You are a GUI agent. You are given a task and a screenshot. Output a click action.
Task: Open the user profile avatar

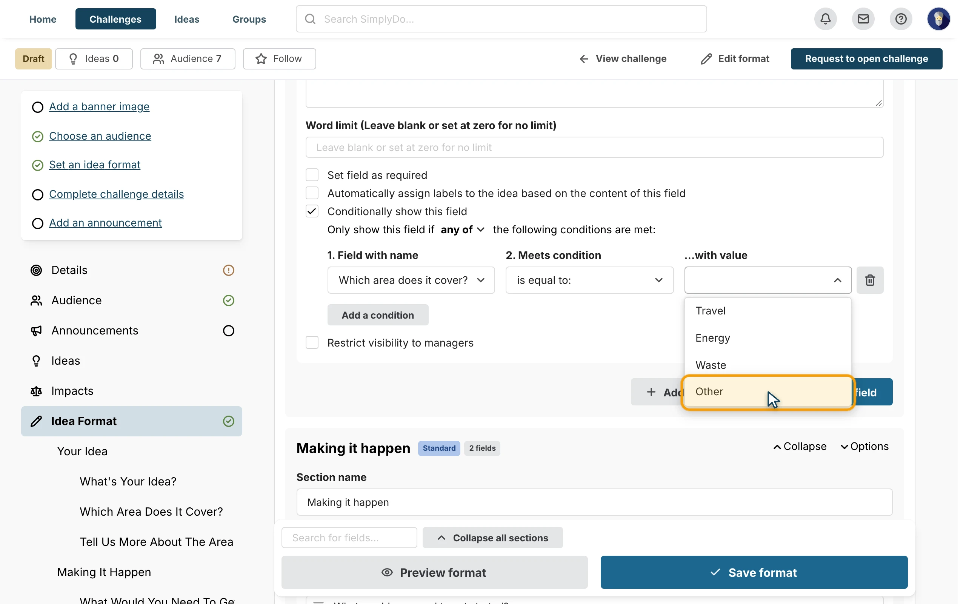click(938, 19)
